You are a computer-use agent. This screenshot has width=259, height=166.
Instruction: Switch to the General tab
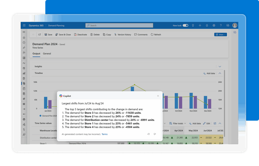tap(47, 53)
